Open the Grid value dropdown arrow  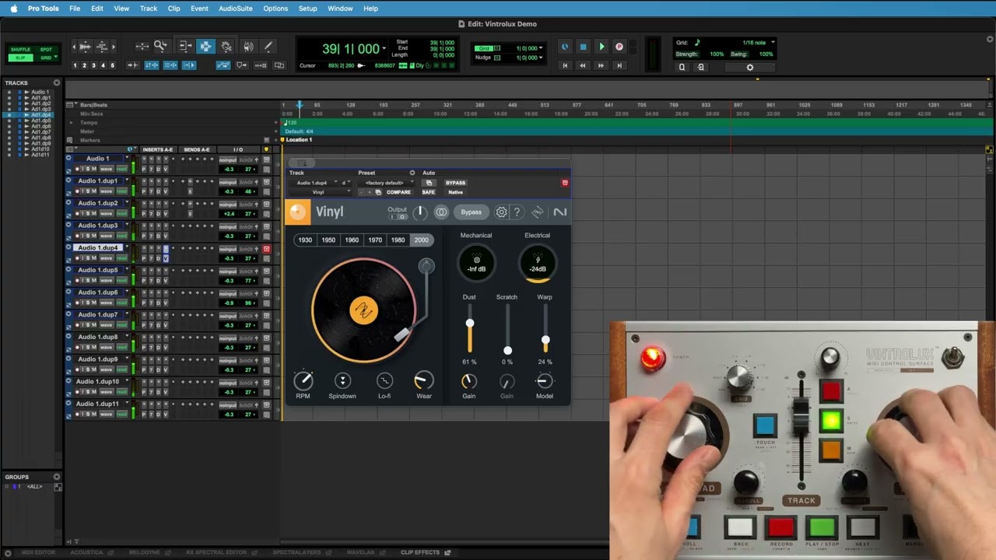[x=541, y=48]
